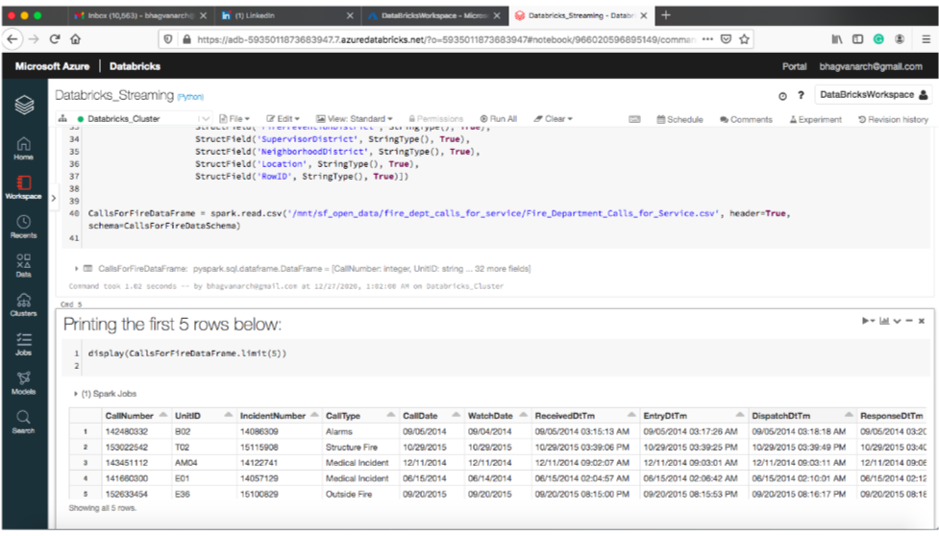Open the DataBricksWorkspace account menu
The width and height of the screenshot is (939, 536).
(x=873, y=94)
